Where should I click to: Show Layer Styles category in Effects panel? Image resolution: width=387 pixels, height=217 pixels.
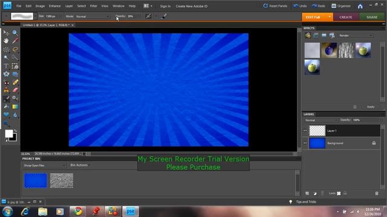coord(316,36)
